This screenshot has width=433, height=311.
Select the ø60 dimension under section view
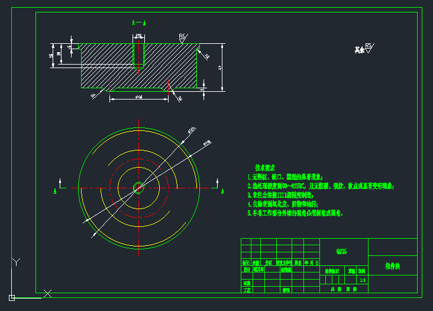click(139, 97)
